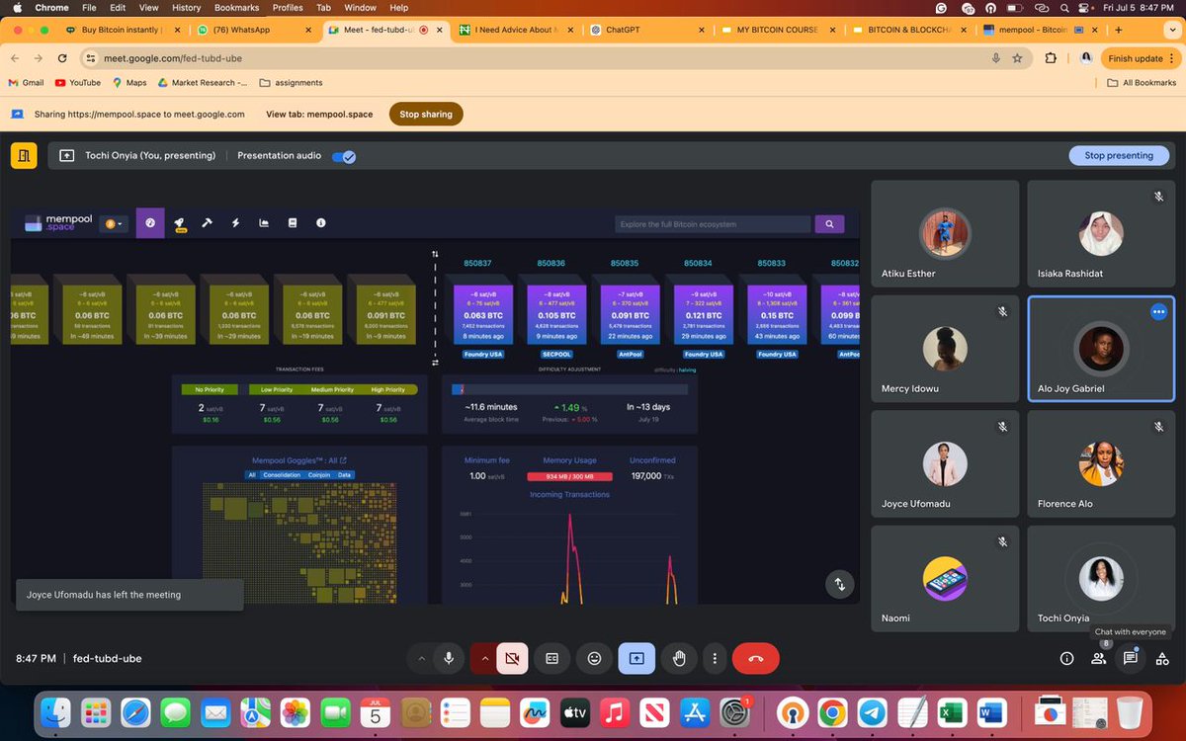
Task: Select Atiku Esther's video tile
Action: (945, 233)
